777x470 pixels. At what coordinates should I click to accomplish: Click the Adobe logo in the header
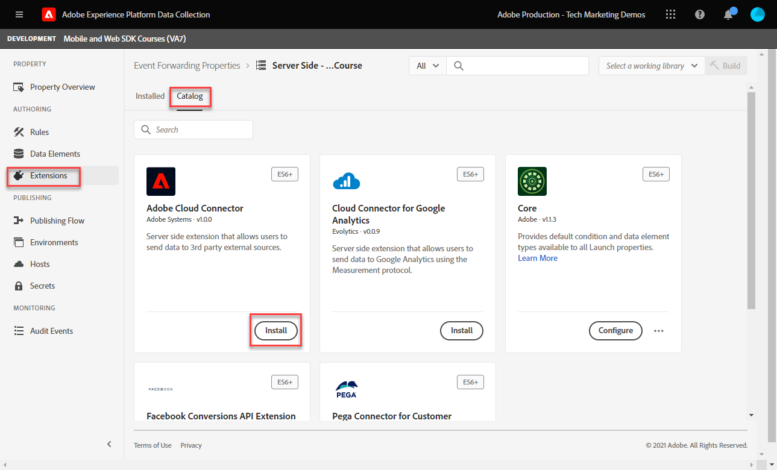click(49, 14)
